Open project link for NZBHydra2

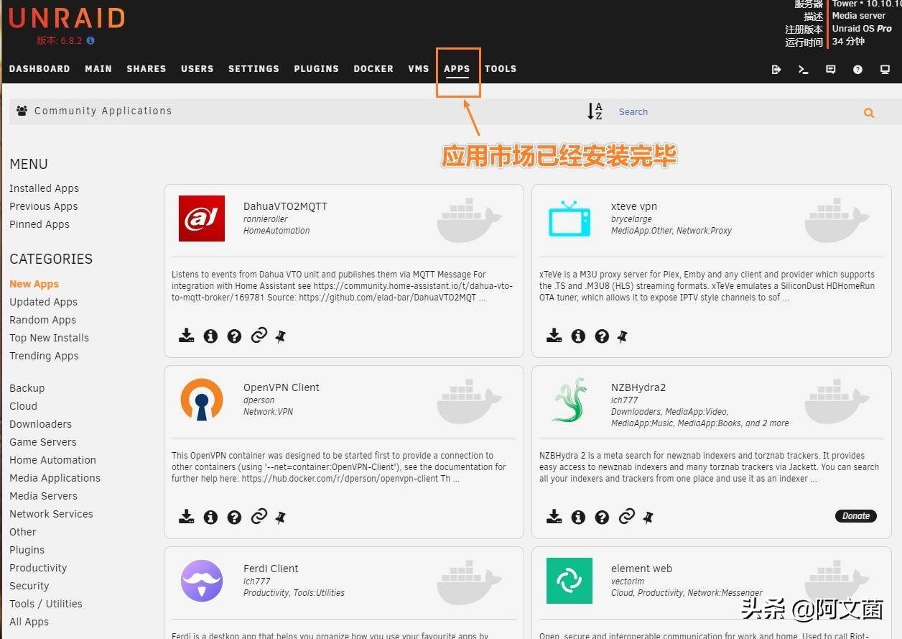tap(626, 516)
